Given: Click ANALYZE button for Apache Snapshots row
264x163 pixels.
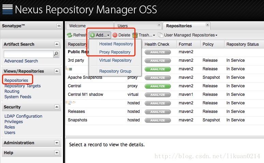Looking at the screenshot, I should click(158, 78).
